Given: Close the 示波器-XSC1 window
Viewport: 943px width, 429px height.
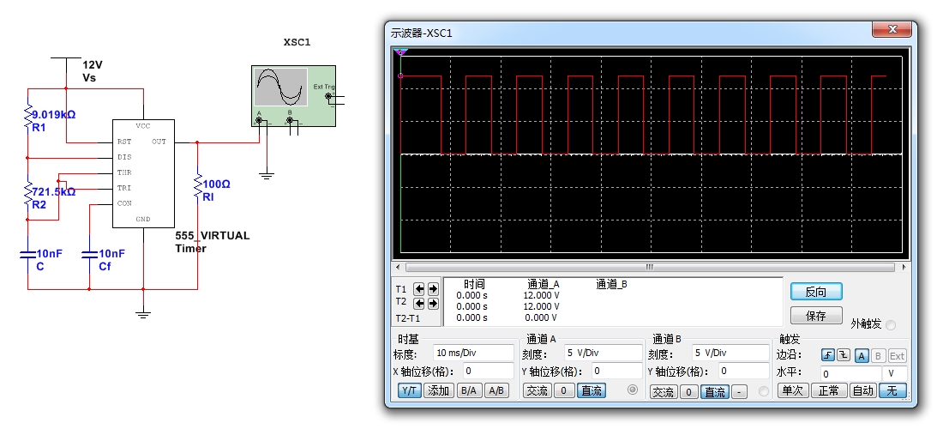Looking at the screenshot, I should click(892, 29).
